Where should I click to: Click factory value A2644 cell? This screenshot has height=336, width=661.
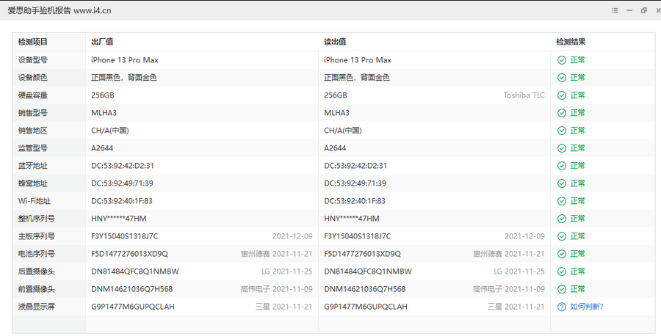tap(102, 148)
